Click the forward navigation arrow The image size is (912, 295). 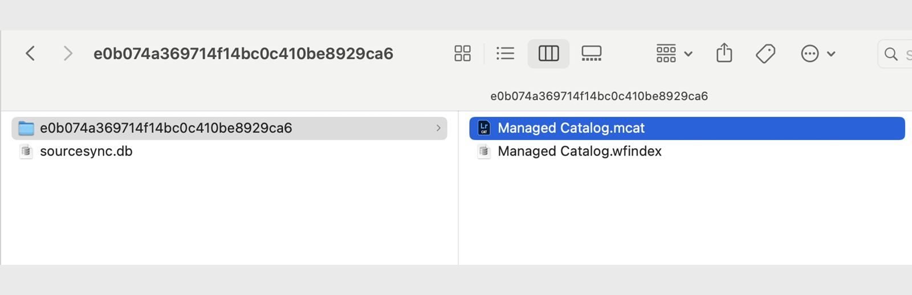68,54
